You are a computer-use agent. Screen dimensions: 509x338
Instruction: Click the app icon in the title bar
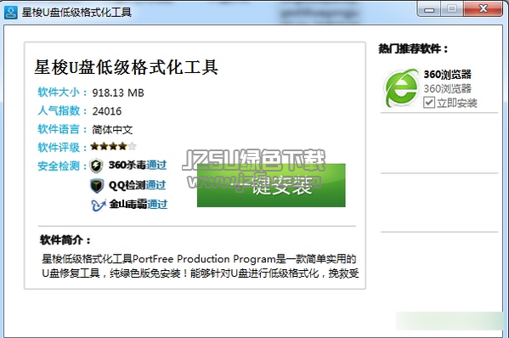point(11,13)
